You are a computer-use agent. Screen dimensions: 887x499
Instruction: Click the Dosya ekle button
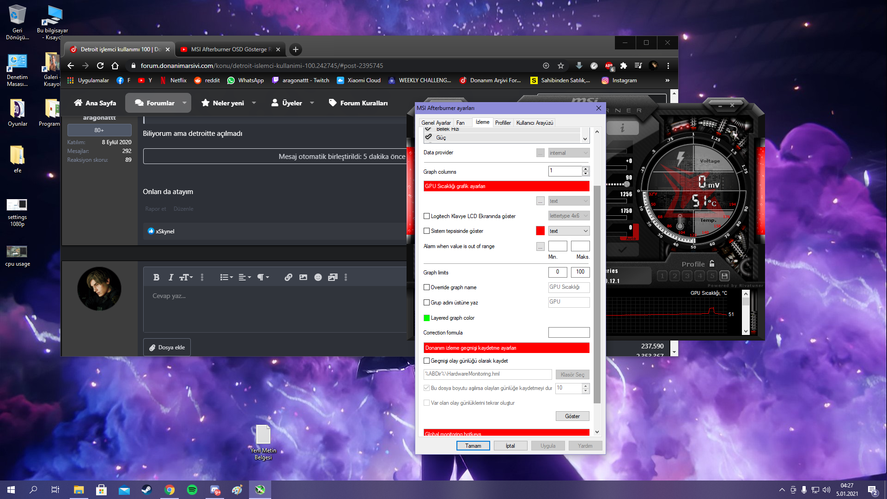pyautogui.click(x=167, y=347)
